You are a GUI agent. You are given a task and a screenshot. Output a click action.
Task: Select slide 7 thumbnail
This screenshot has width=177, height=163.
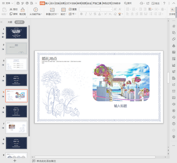pyautogui.click(x=16, y=127)
